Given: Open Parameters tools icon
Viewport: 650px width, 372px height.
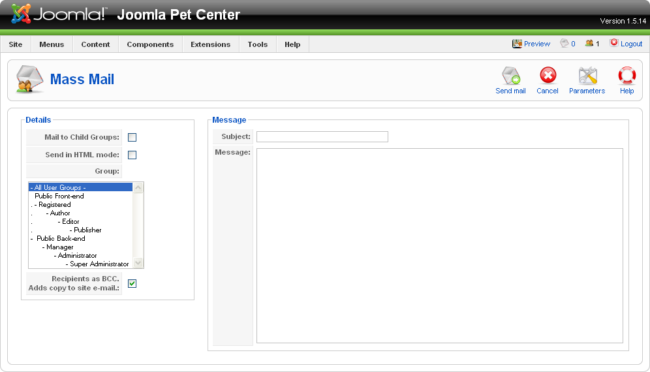Looking at the screenshot, I should click(587, 76).
